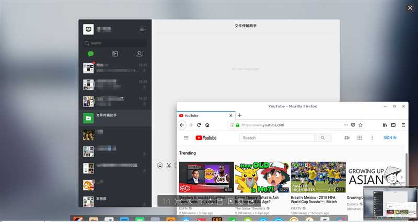Viewport: 418px width, 222px height.
Task: Open the Stephen A. ESPN Lakers thumbnail
Action: click(206, 177)
